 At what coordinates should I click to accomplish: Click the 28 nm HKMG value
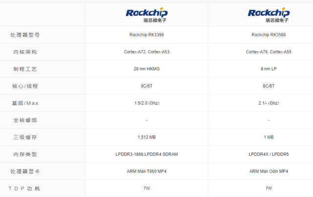tap(146, 69)
